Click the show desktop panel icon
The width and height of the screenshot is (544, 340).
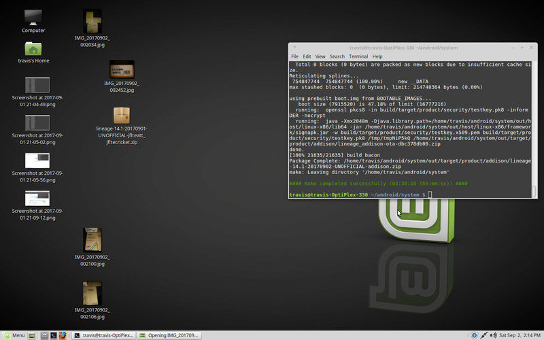[31, 335]
